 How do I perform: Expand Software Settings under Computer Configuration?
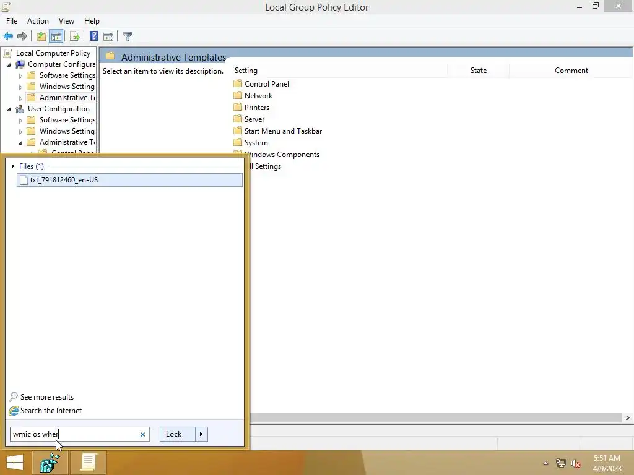[x=20, y=76]
